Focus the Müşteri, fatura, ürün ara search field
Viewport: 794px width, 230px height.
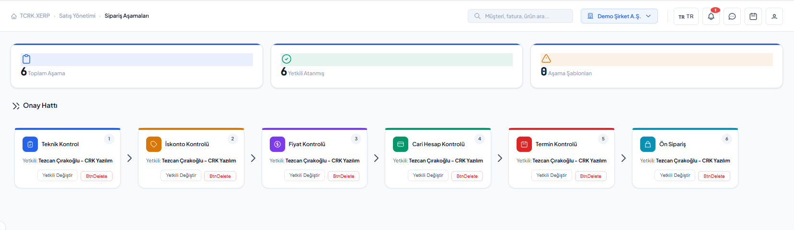(x=520, y=16)
